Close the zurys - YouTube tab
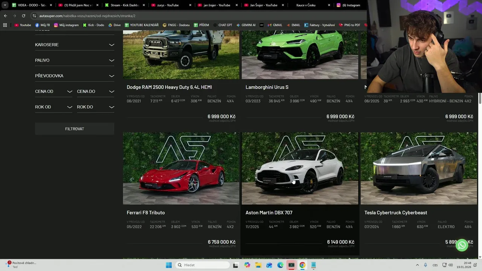Viewport: 482px width, 271px height. [x=190, y=5]
